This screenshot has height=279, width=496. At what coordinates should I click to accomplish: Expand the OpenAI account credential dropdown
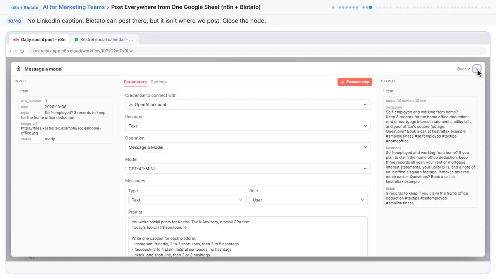(x=248, y=105)
